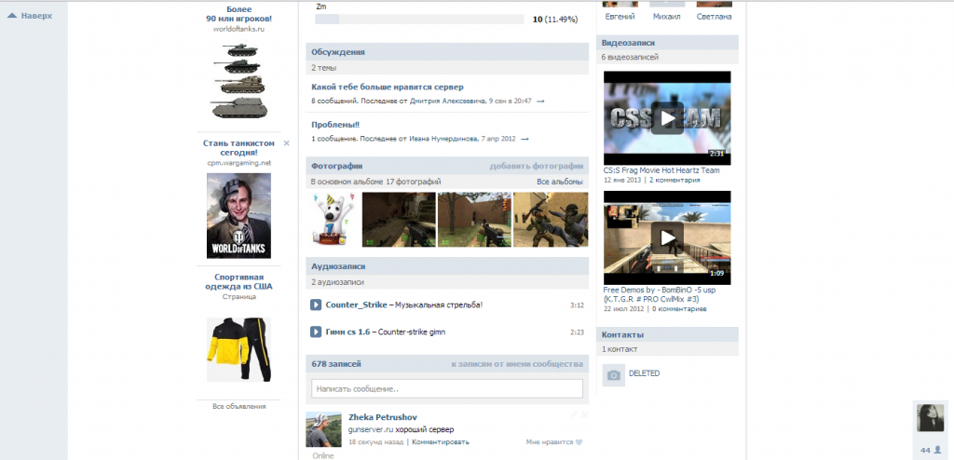Screen dimensions: 954x460
Task: Click the Написать сообщение input field
Action: 446,388
